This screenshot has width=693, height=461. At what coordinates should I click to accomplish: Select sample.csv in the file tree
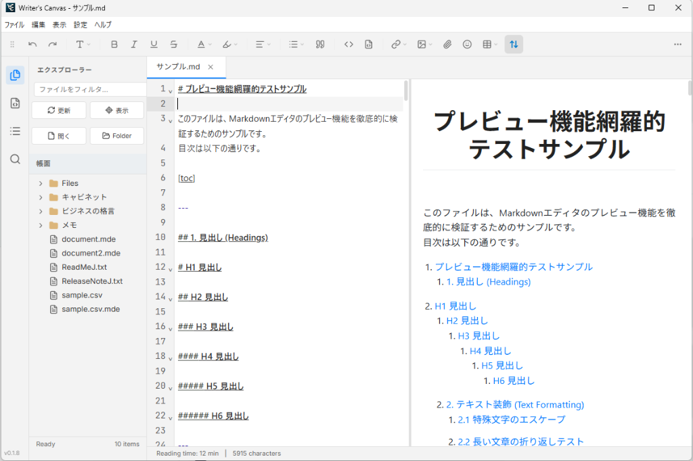82,295
